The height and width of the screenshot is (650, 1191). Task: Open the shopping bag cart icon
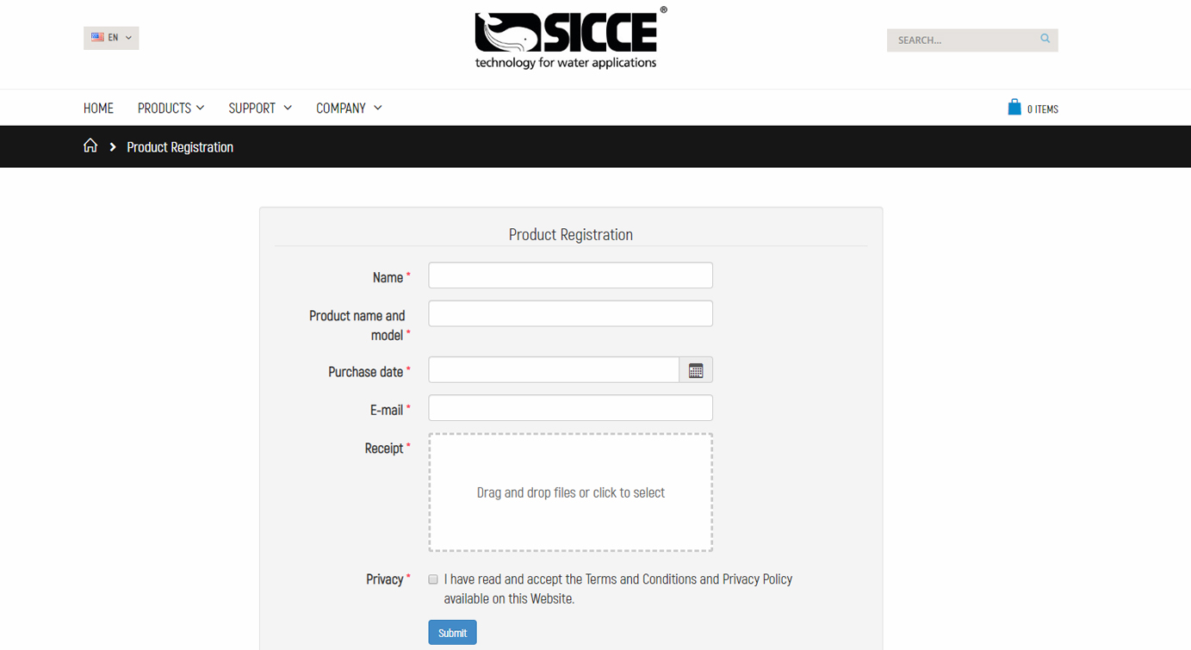(1014, 108)
